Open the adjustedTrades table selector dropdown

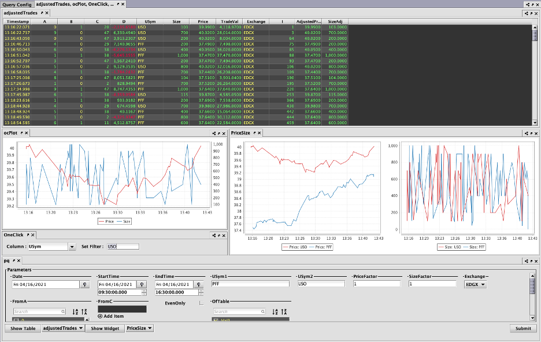(x=62, y=328)
